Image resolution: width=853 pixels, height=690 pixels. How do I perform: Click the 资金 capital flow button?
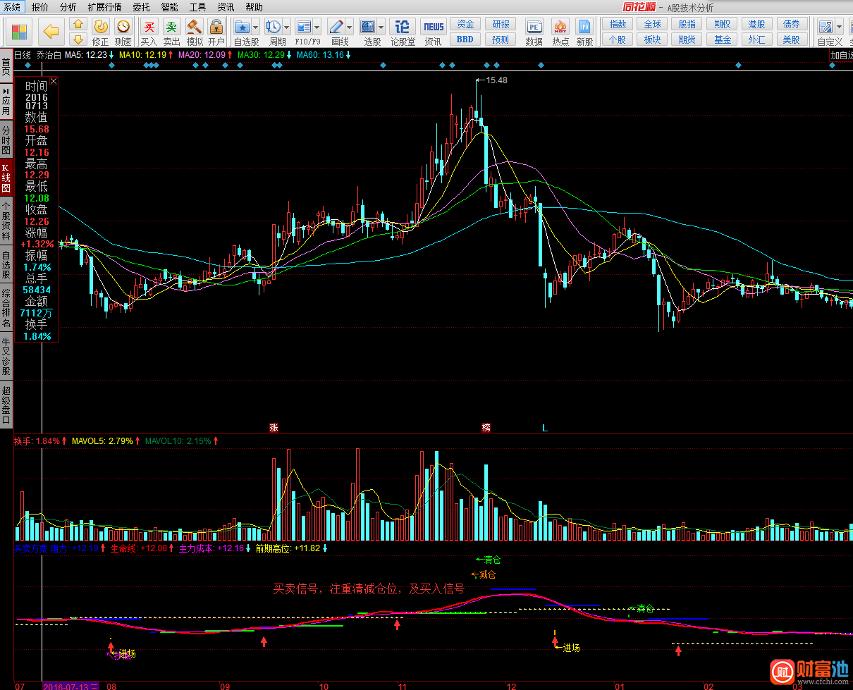pyautogui.click(x=465, y=24)
